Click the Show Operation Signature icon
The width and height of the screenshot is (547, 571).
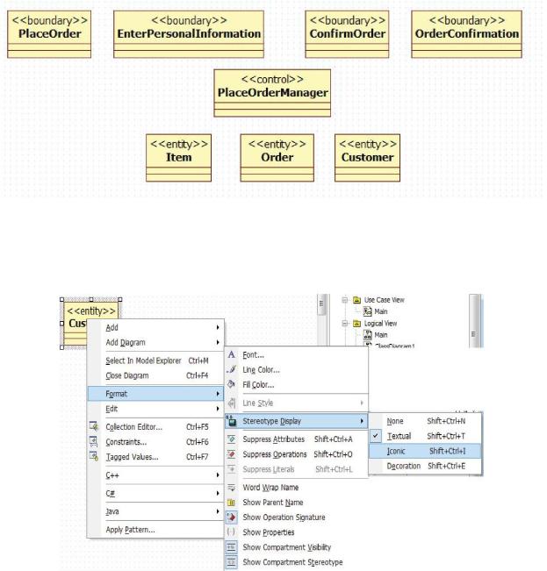232,517
